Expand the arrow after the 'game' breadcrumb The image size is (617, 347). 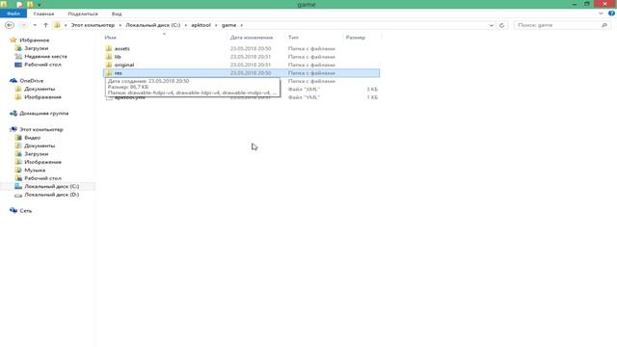[x=242, y=25]
